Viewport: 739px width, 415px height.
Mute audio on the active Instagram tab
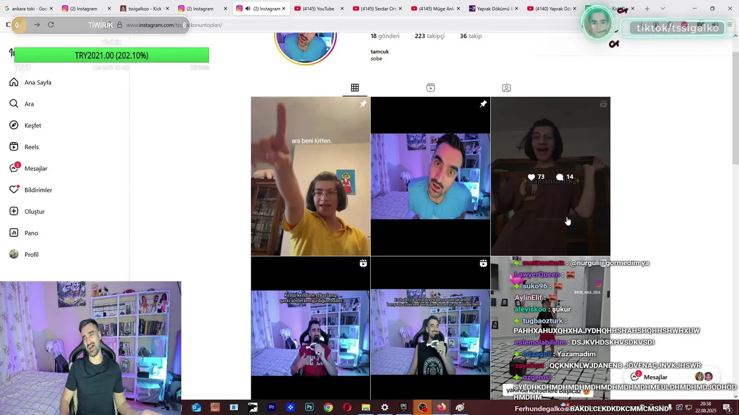coord(248,9)
